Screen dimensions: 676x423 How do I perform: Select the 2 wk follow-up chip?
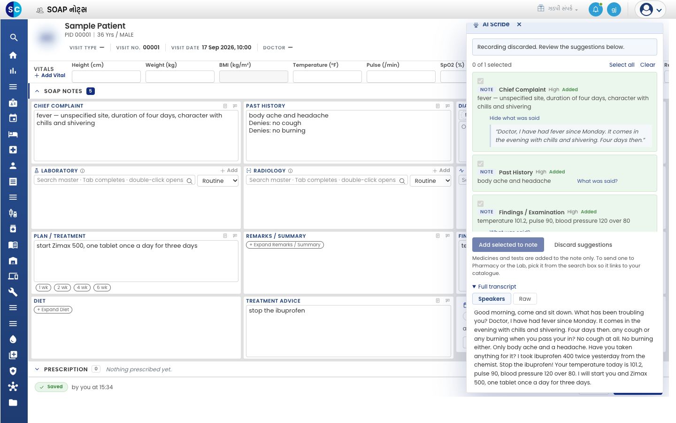click(x=62, y=288)
